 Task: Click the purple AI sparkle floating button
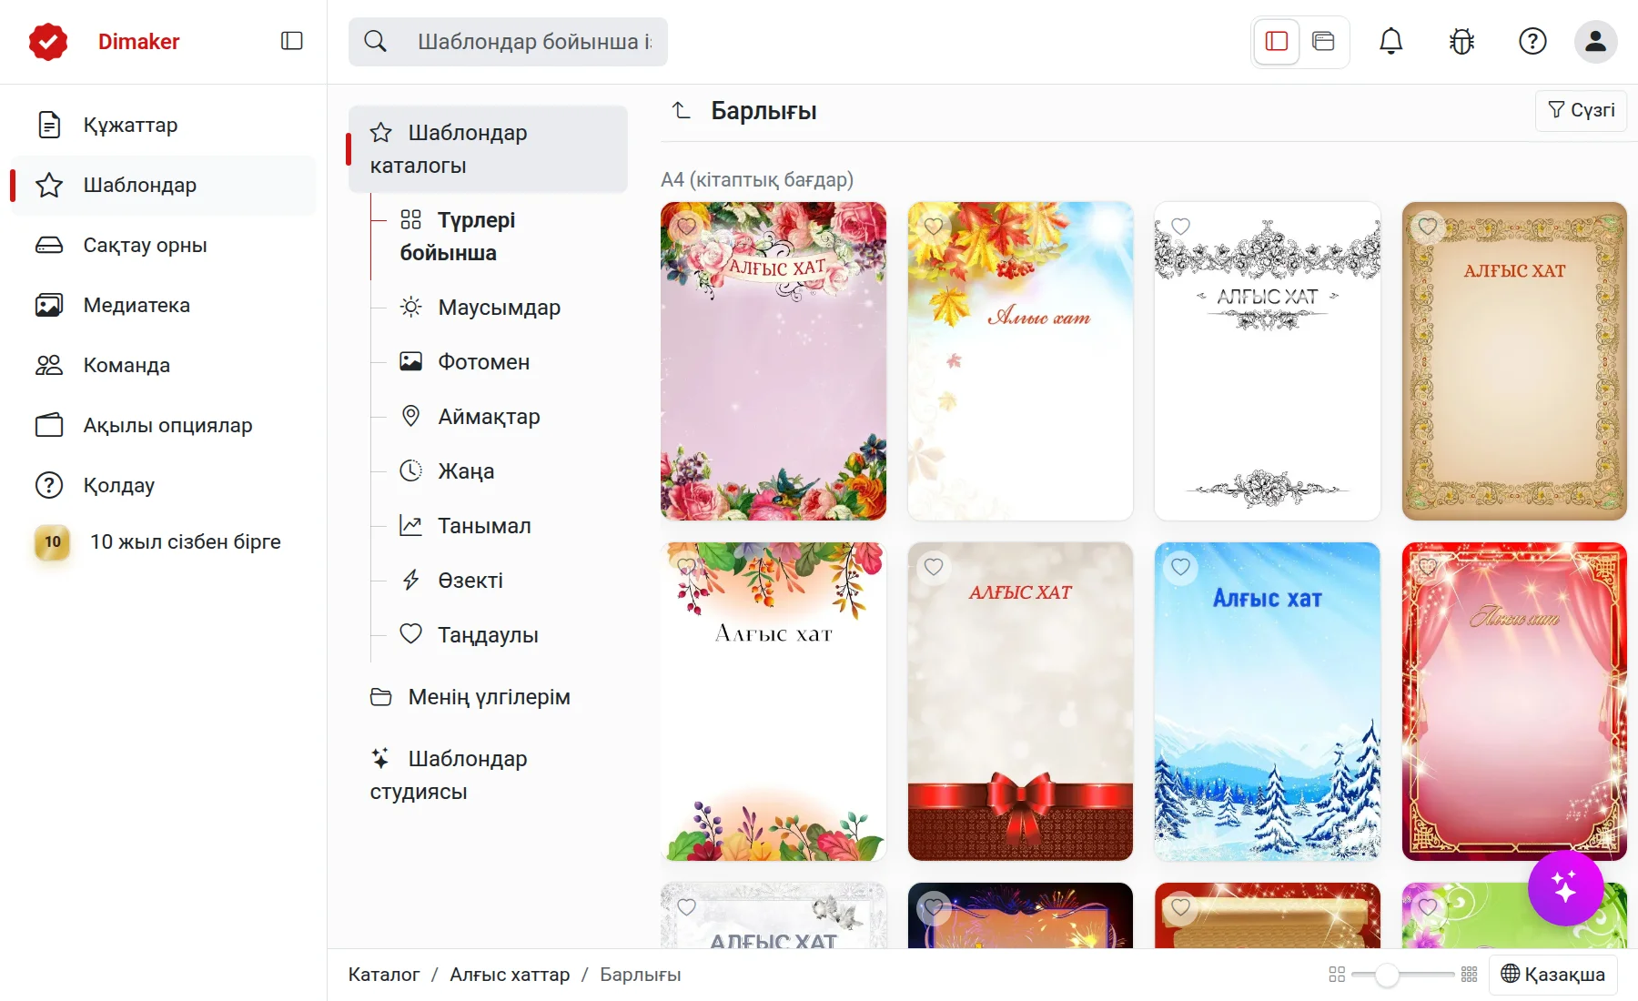pos(1565,887)
